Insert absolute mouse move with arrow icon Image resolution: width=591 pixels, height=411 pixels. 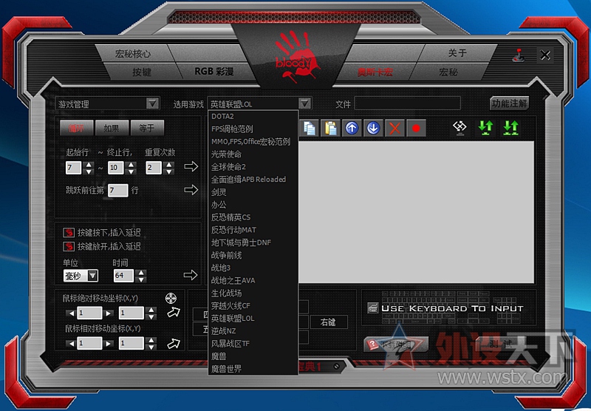tap(174, 312)
